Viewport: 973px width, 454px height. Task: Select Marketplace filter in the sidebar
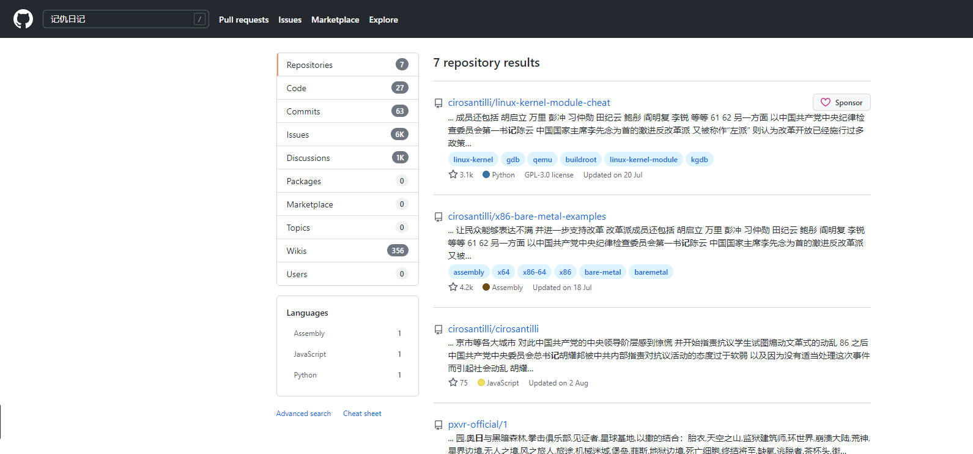pyautogui.click(x=347, y=204)
